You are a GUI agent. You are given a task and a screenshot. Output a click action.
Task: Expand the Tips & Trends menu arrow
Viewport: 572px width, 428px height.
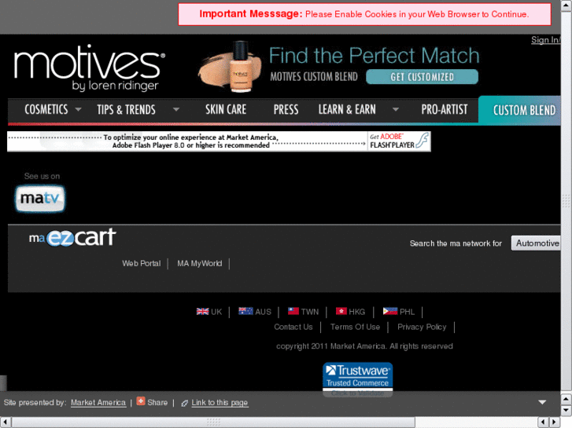tap(176, 109)
